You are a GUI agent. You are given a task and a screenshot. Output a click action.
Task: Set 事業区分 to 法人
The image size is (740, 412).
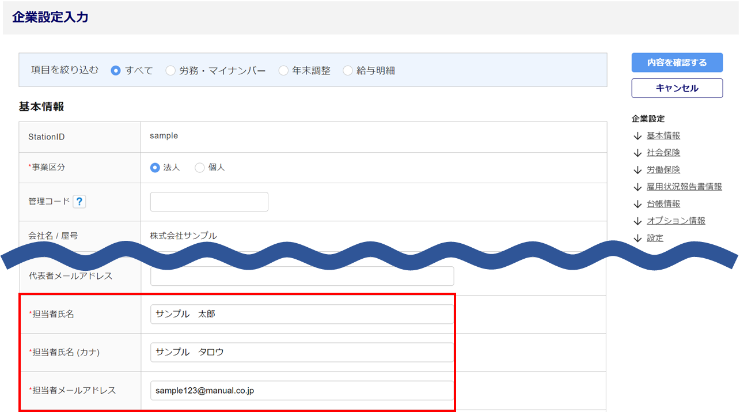pos(155,168)
